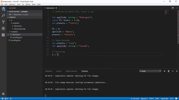Click TypeScript version 2.5.3 in status bar

tap(171, 99)
